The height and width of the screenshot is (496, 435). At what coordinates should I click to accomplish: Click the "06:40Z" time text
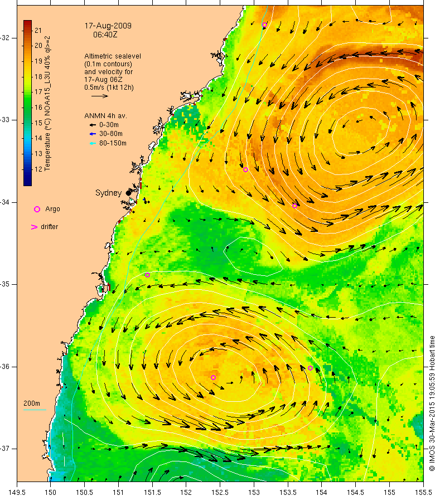tap(105, 35)
